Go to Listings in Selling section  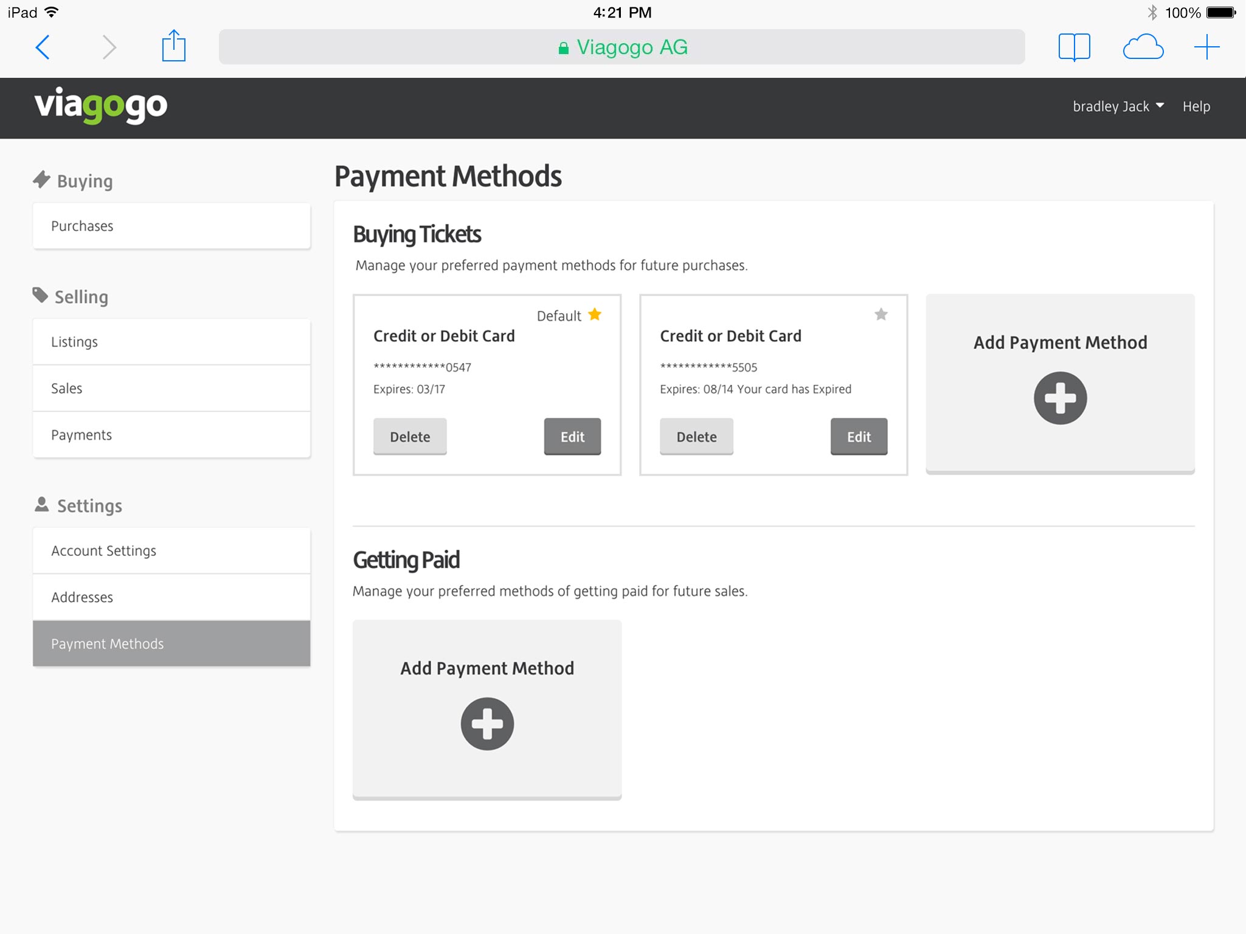pos(171,342)
